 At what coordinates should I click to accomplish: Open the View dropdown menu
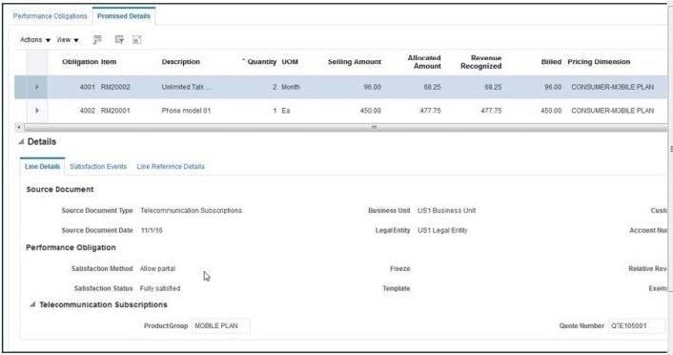pos(68,39)
